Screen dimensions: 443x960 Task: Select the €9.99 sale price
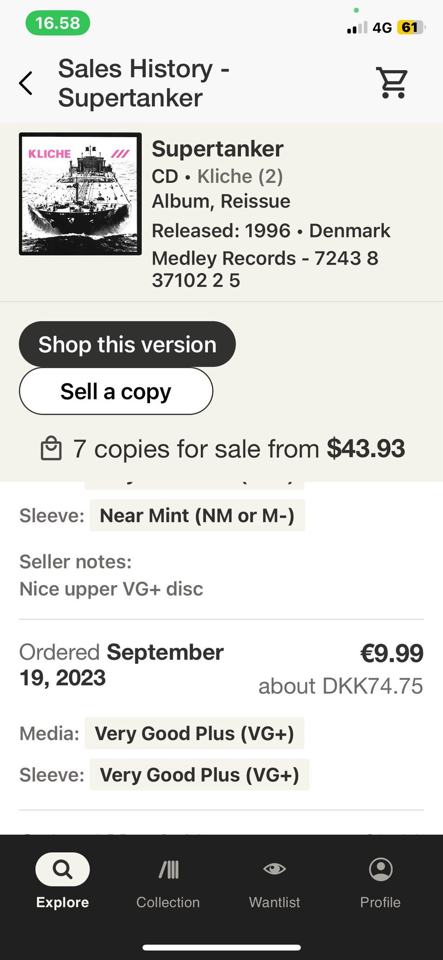[391, 653]
